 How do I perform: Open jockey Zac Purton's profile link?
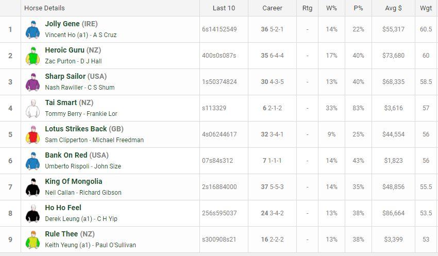tap(60, 61)
